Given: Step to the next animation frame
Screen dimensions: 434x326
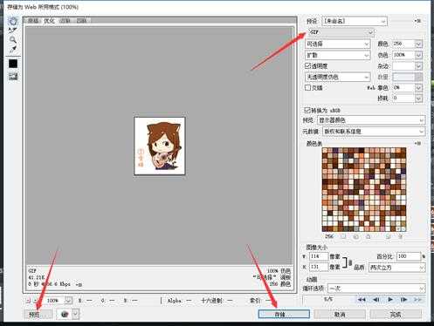Looking at the screenshot, I should click(403, 300).
